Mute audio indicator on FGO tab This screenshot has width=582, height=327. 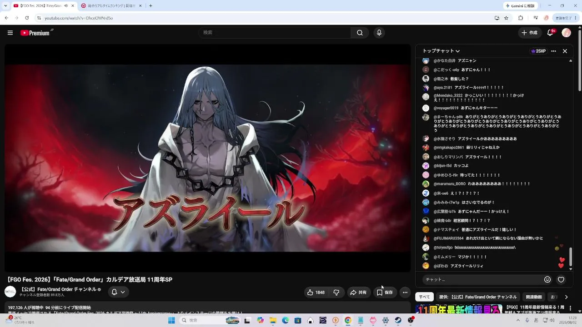click(x=66, y=5)
